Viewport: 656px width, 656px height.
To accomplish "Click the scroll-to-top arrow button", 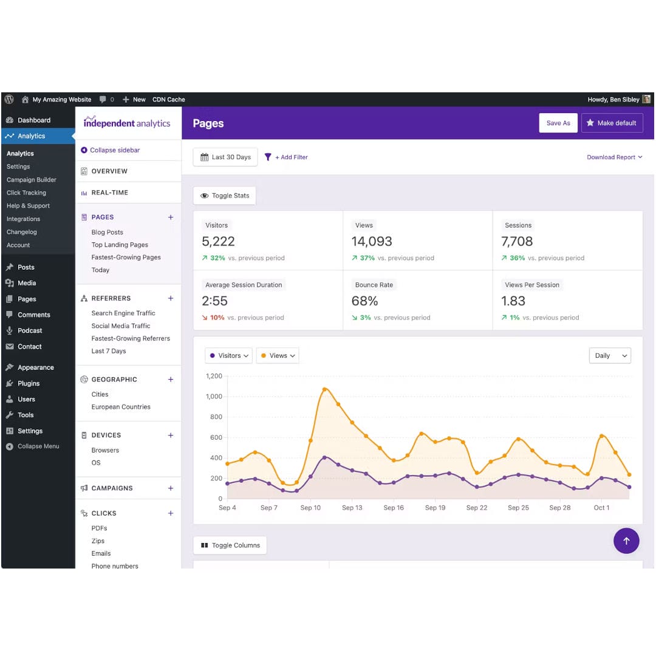I will (x=626, y=541).
